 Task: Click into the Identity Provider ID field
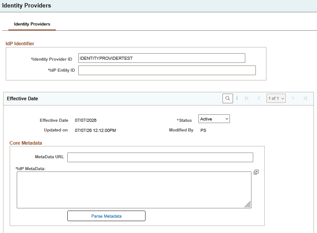(162, 58)
